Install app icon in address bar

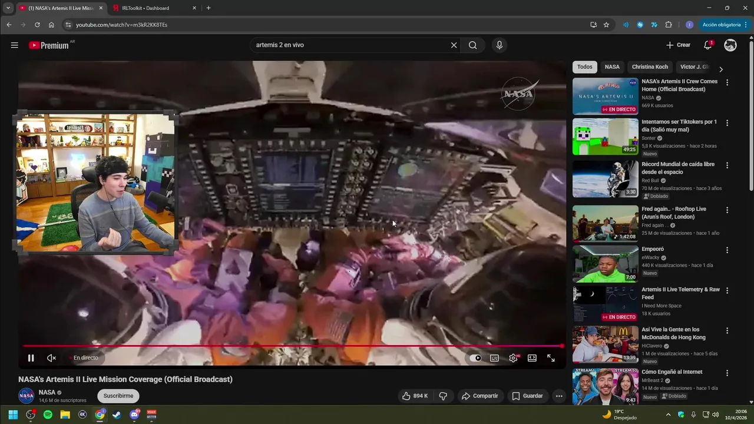click(593, 25)
